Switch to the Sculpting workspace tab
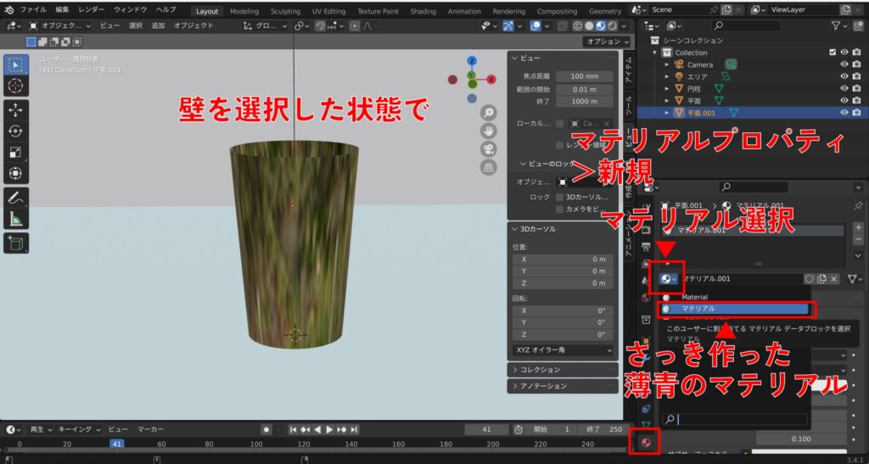Image resolution: width=869 pixels, height=464 pixels. 285,11
